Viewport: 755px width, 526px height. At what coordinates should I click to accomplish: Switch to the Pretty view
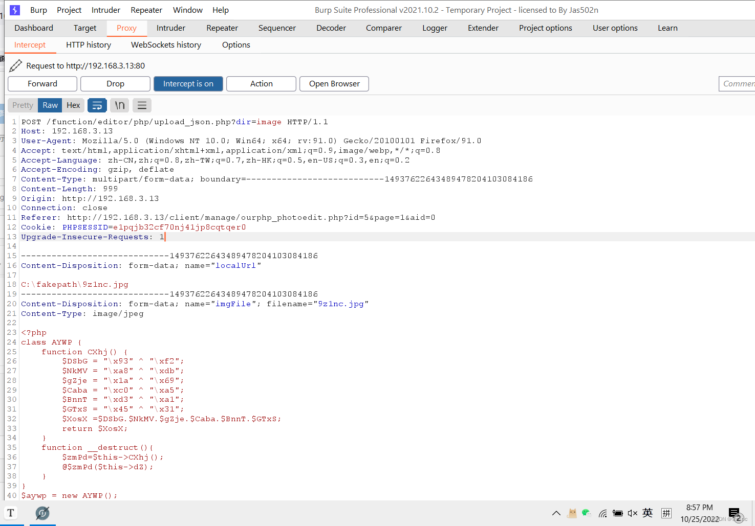point(23,105)
